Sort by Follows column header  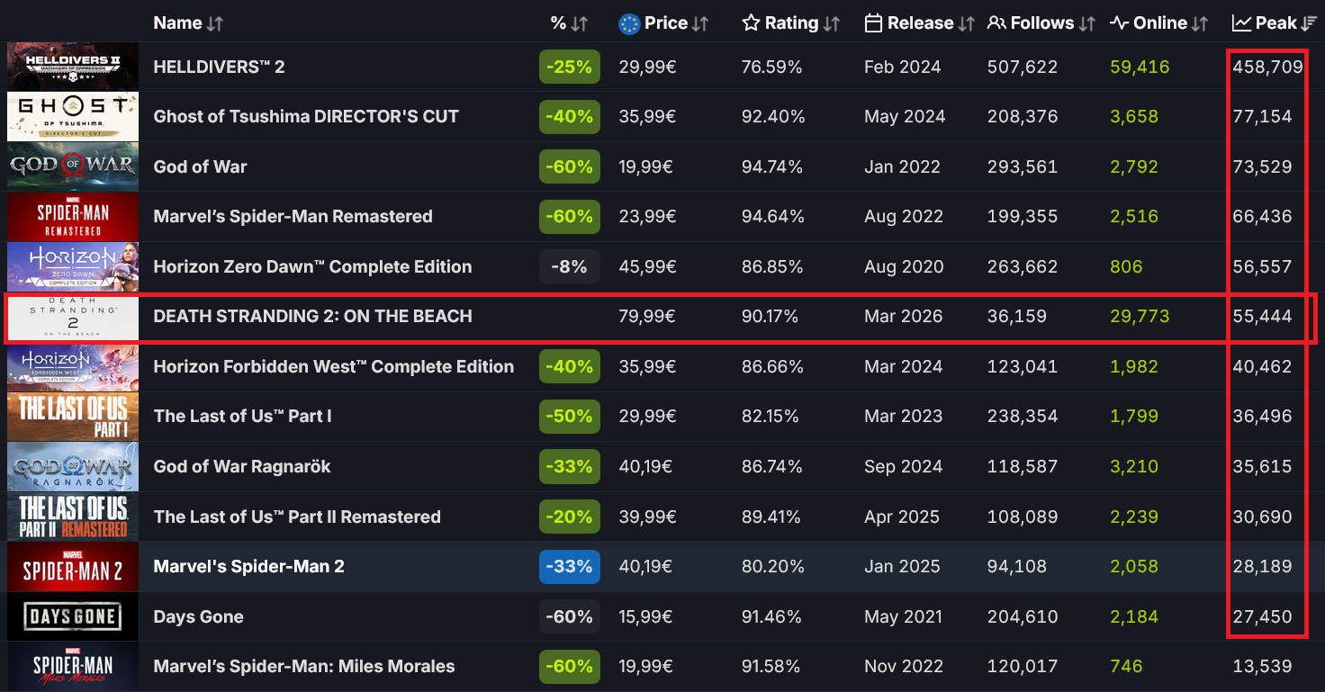point(1041,23)
